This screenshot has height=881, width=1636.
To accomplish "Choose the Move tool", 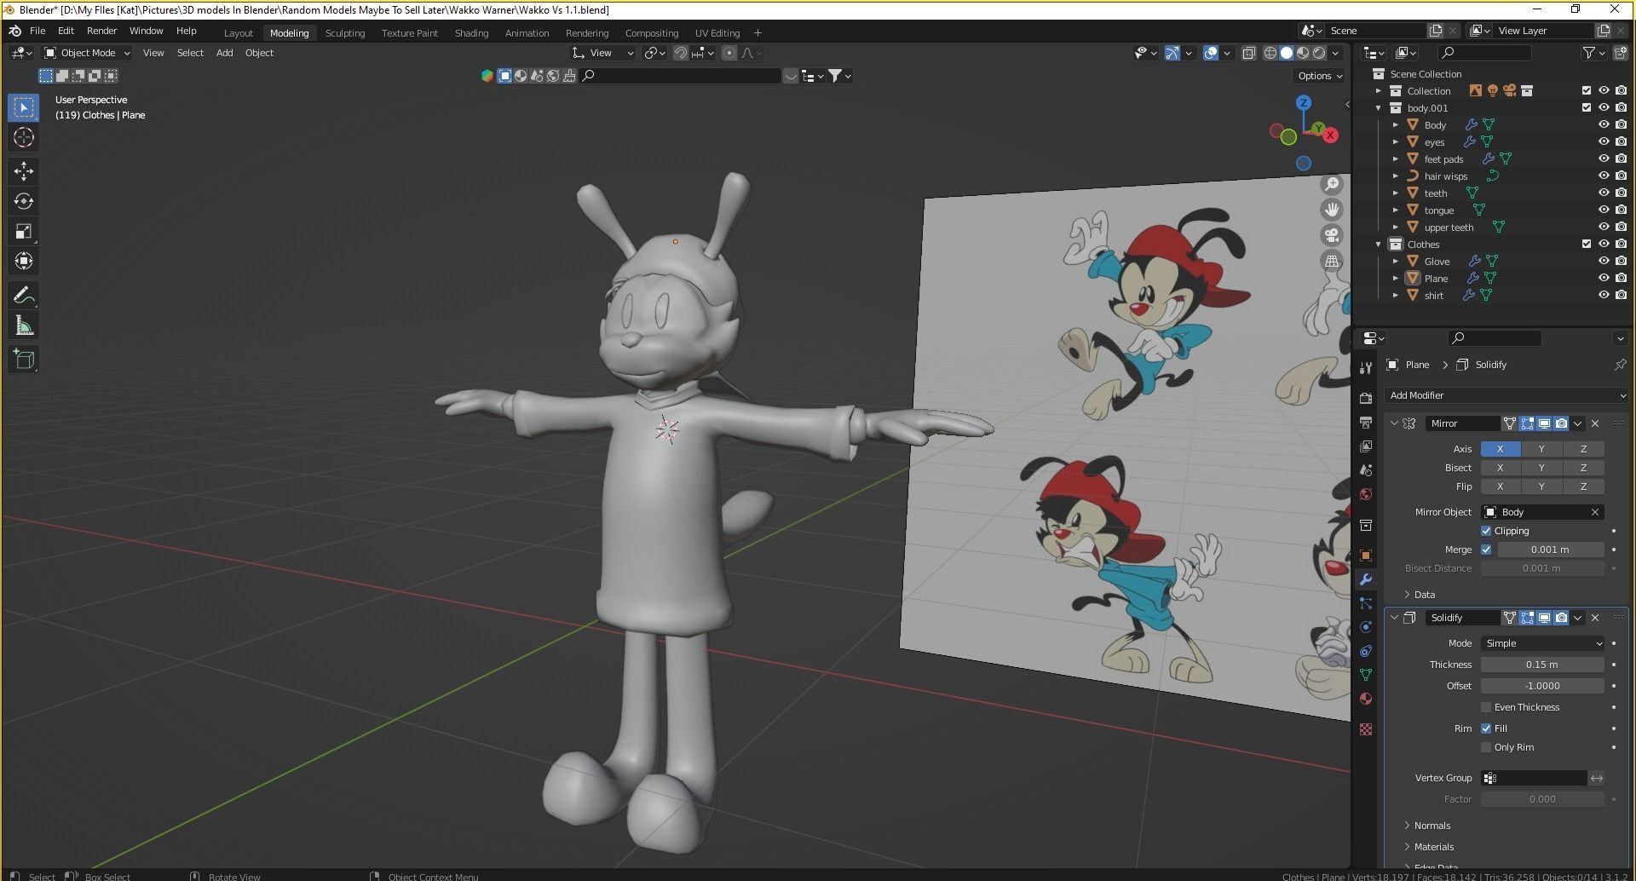I will 24,171.
